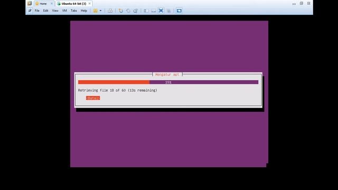Click the console view icon
The height and width of the screenshot is (190, 338).
click(179, 11)
